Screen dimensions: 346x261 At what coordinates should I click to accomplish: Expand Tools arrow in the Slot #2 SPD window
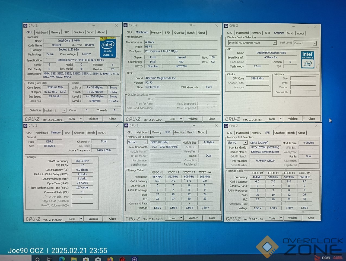pyautogui.click(x=281, y=218)
